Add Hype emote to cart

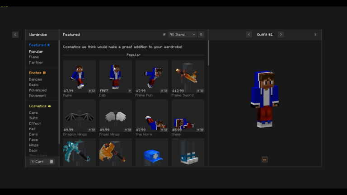click(92, 91)
